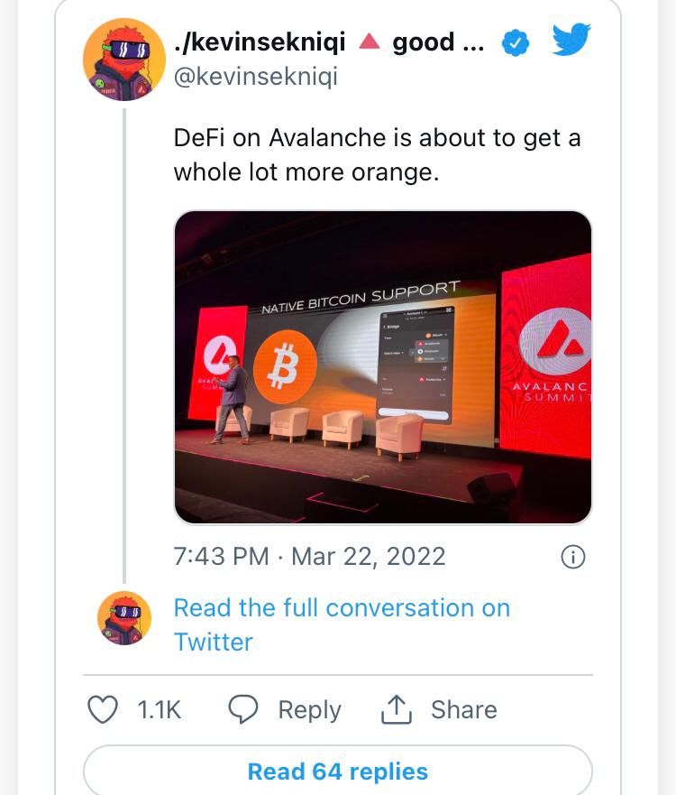Read the full conversation on Twitter

pos(341,624)
